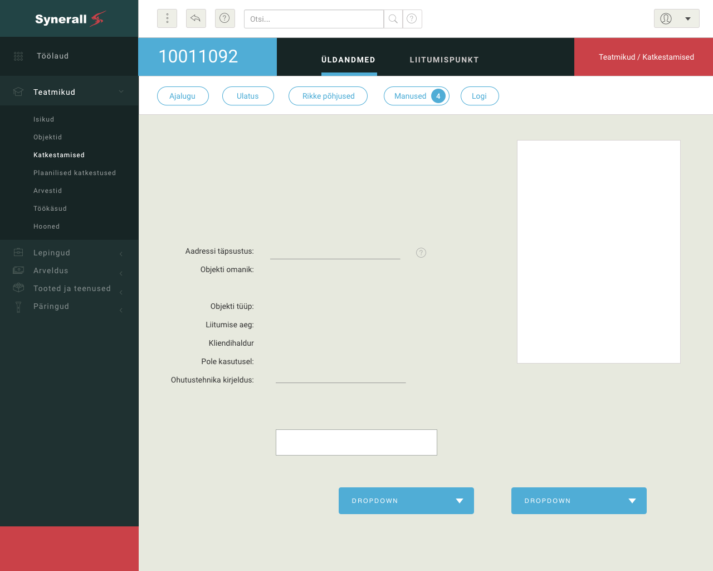Open the second blue DROPDOWN on right
The height and width of the screenshot is (571, 713).
pos(579,501)
